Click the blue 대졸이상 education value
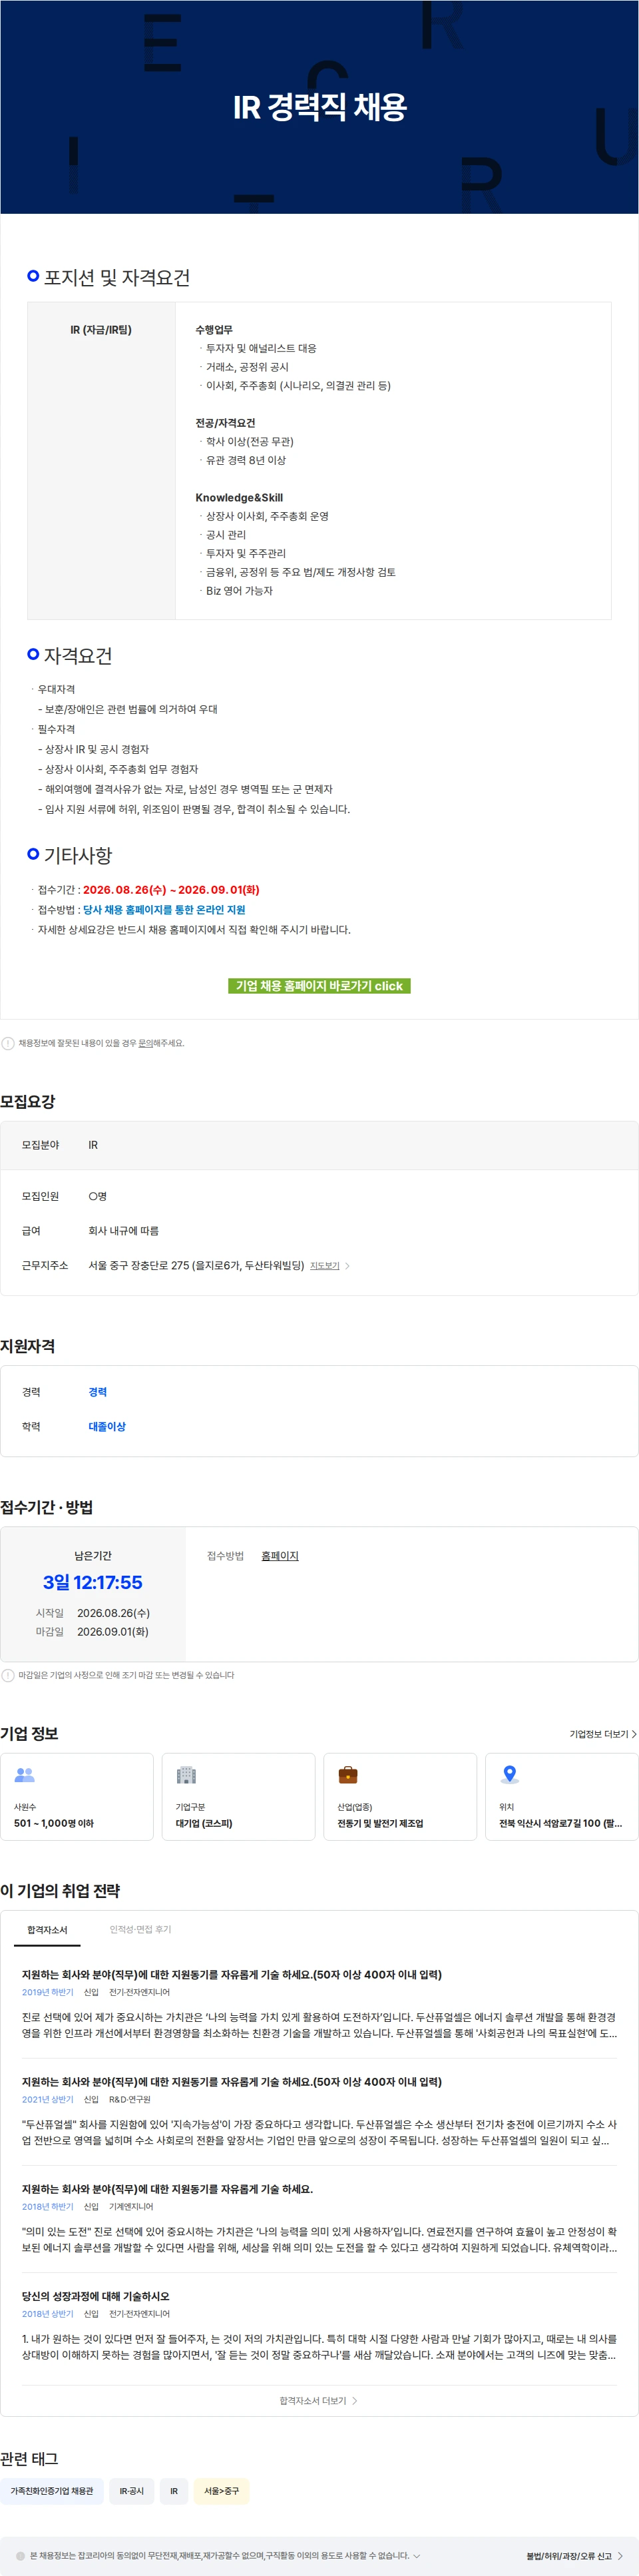 [107, 1427]
